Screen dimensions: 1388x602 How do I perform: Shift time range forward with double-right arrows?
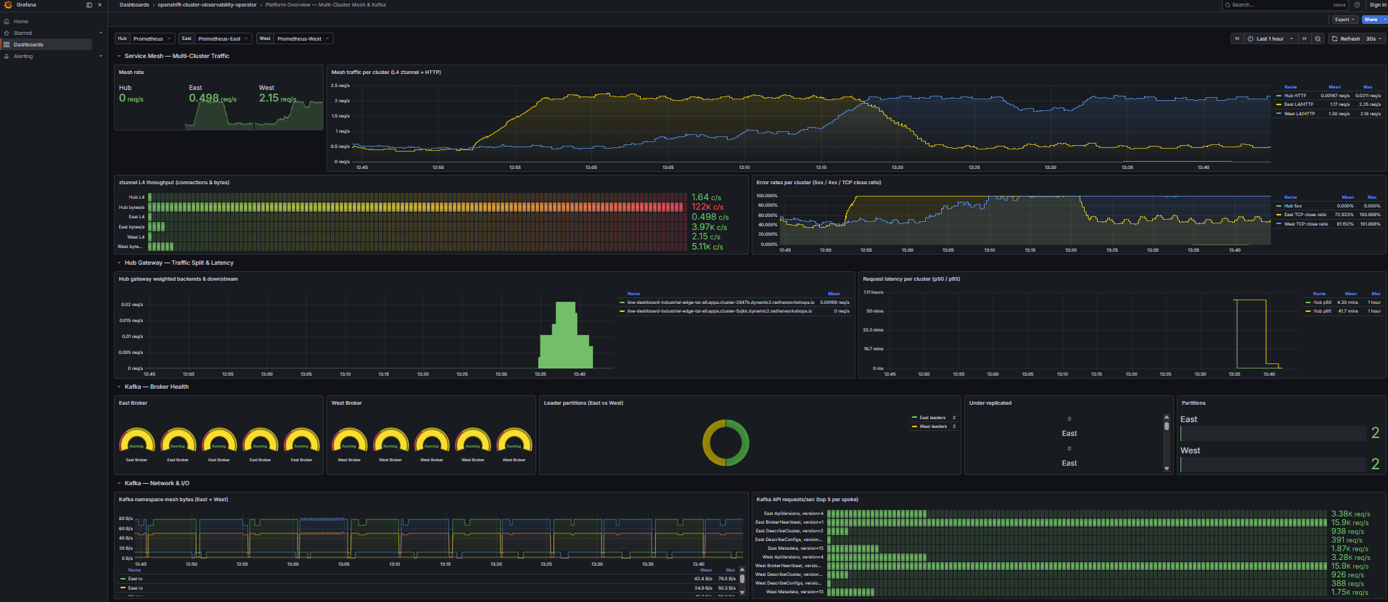(1305, 39)
